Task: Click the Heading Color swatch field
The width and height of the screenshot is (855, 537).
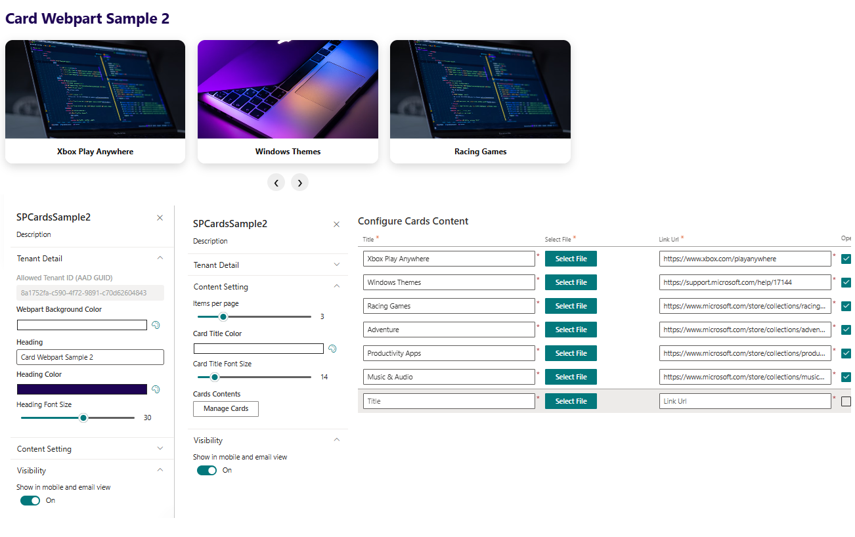Action: pos(81,389)
